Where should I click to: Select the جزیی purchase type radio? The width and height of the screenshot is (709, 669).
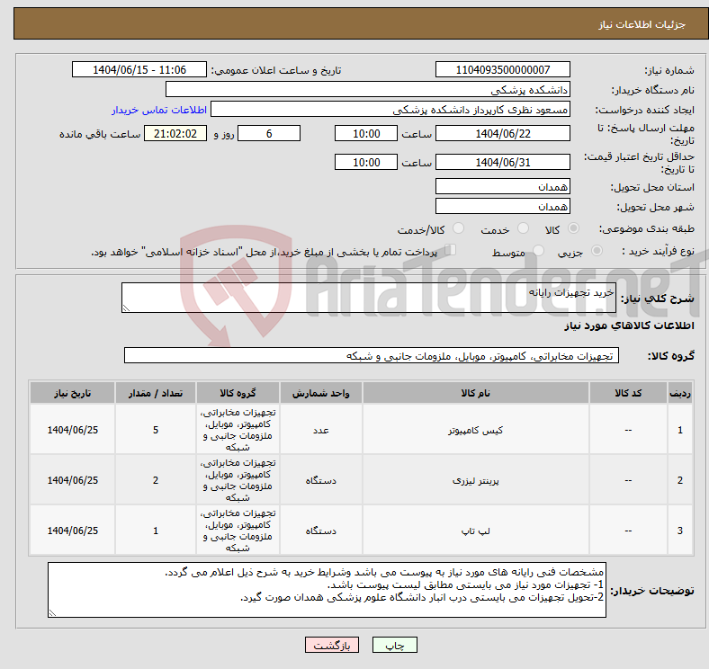coord(597,250)
